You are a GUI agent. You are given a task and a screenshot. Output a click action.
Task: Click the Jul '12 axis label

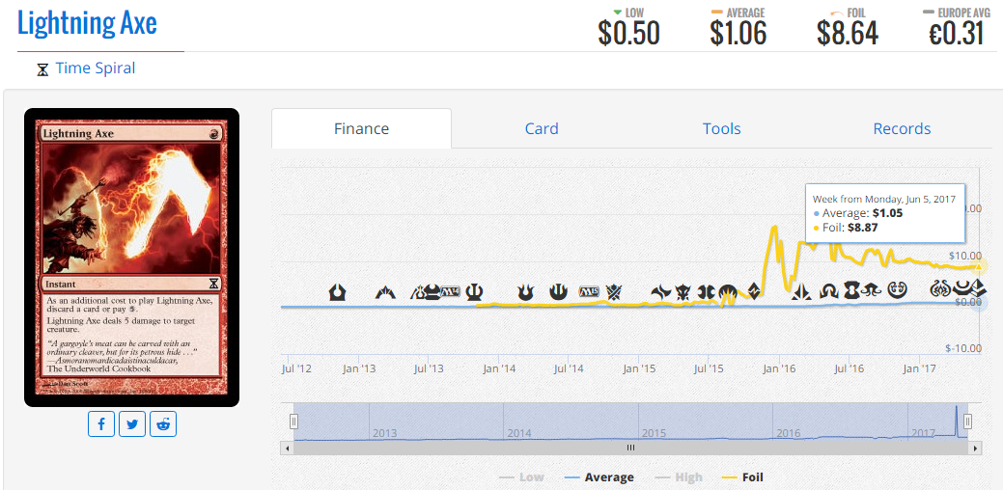click(x=296, y=368)
